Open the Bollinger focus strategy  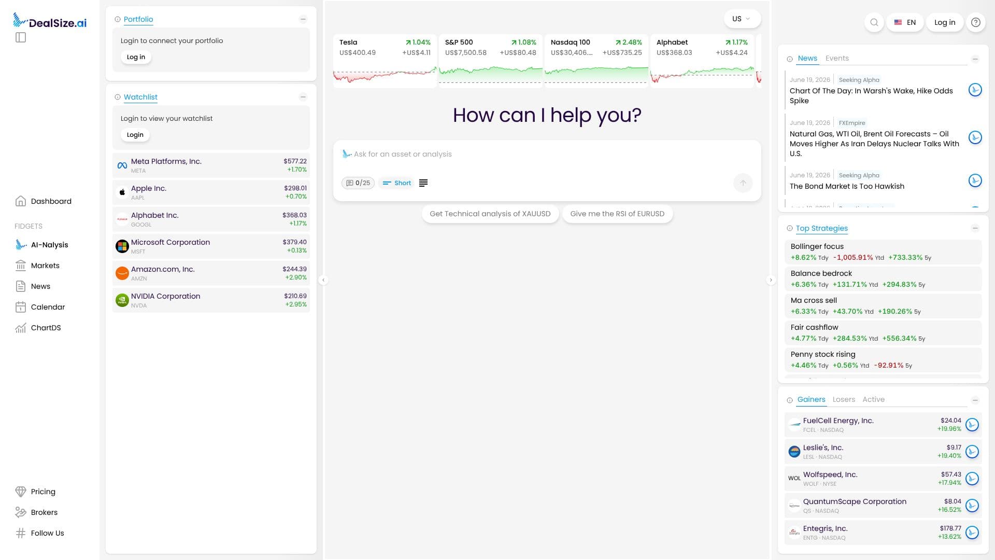coord(883,252)
